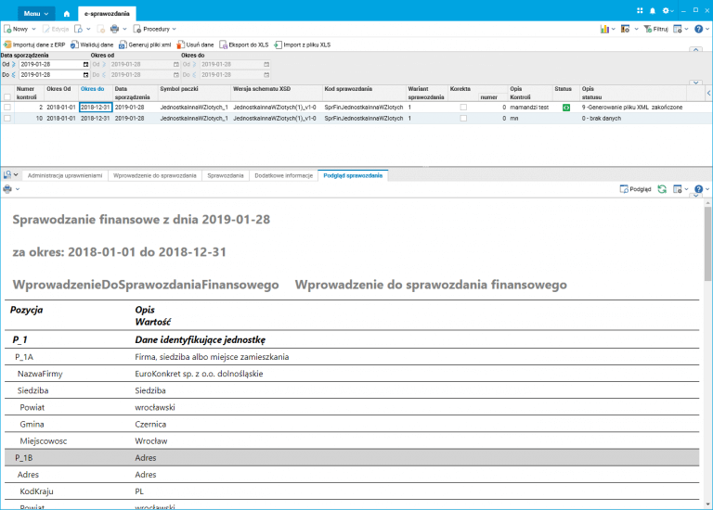Toggle the select-all checkbox in grid header
The width and height of the screenshot is (713, 510).
(7, 96)
